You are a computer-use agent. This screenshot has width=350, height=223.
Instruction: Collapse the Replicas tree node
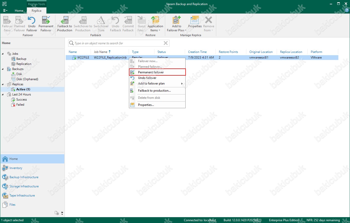[3, 84]
